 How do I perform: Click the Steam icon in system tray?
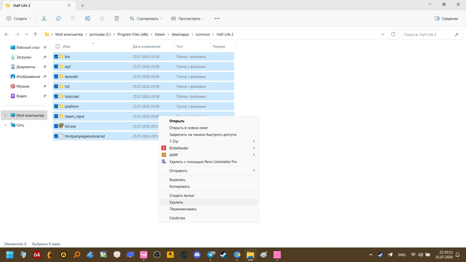tap(380, 255)
